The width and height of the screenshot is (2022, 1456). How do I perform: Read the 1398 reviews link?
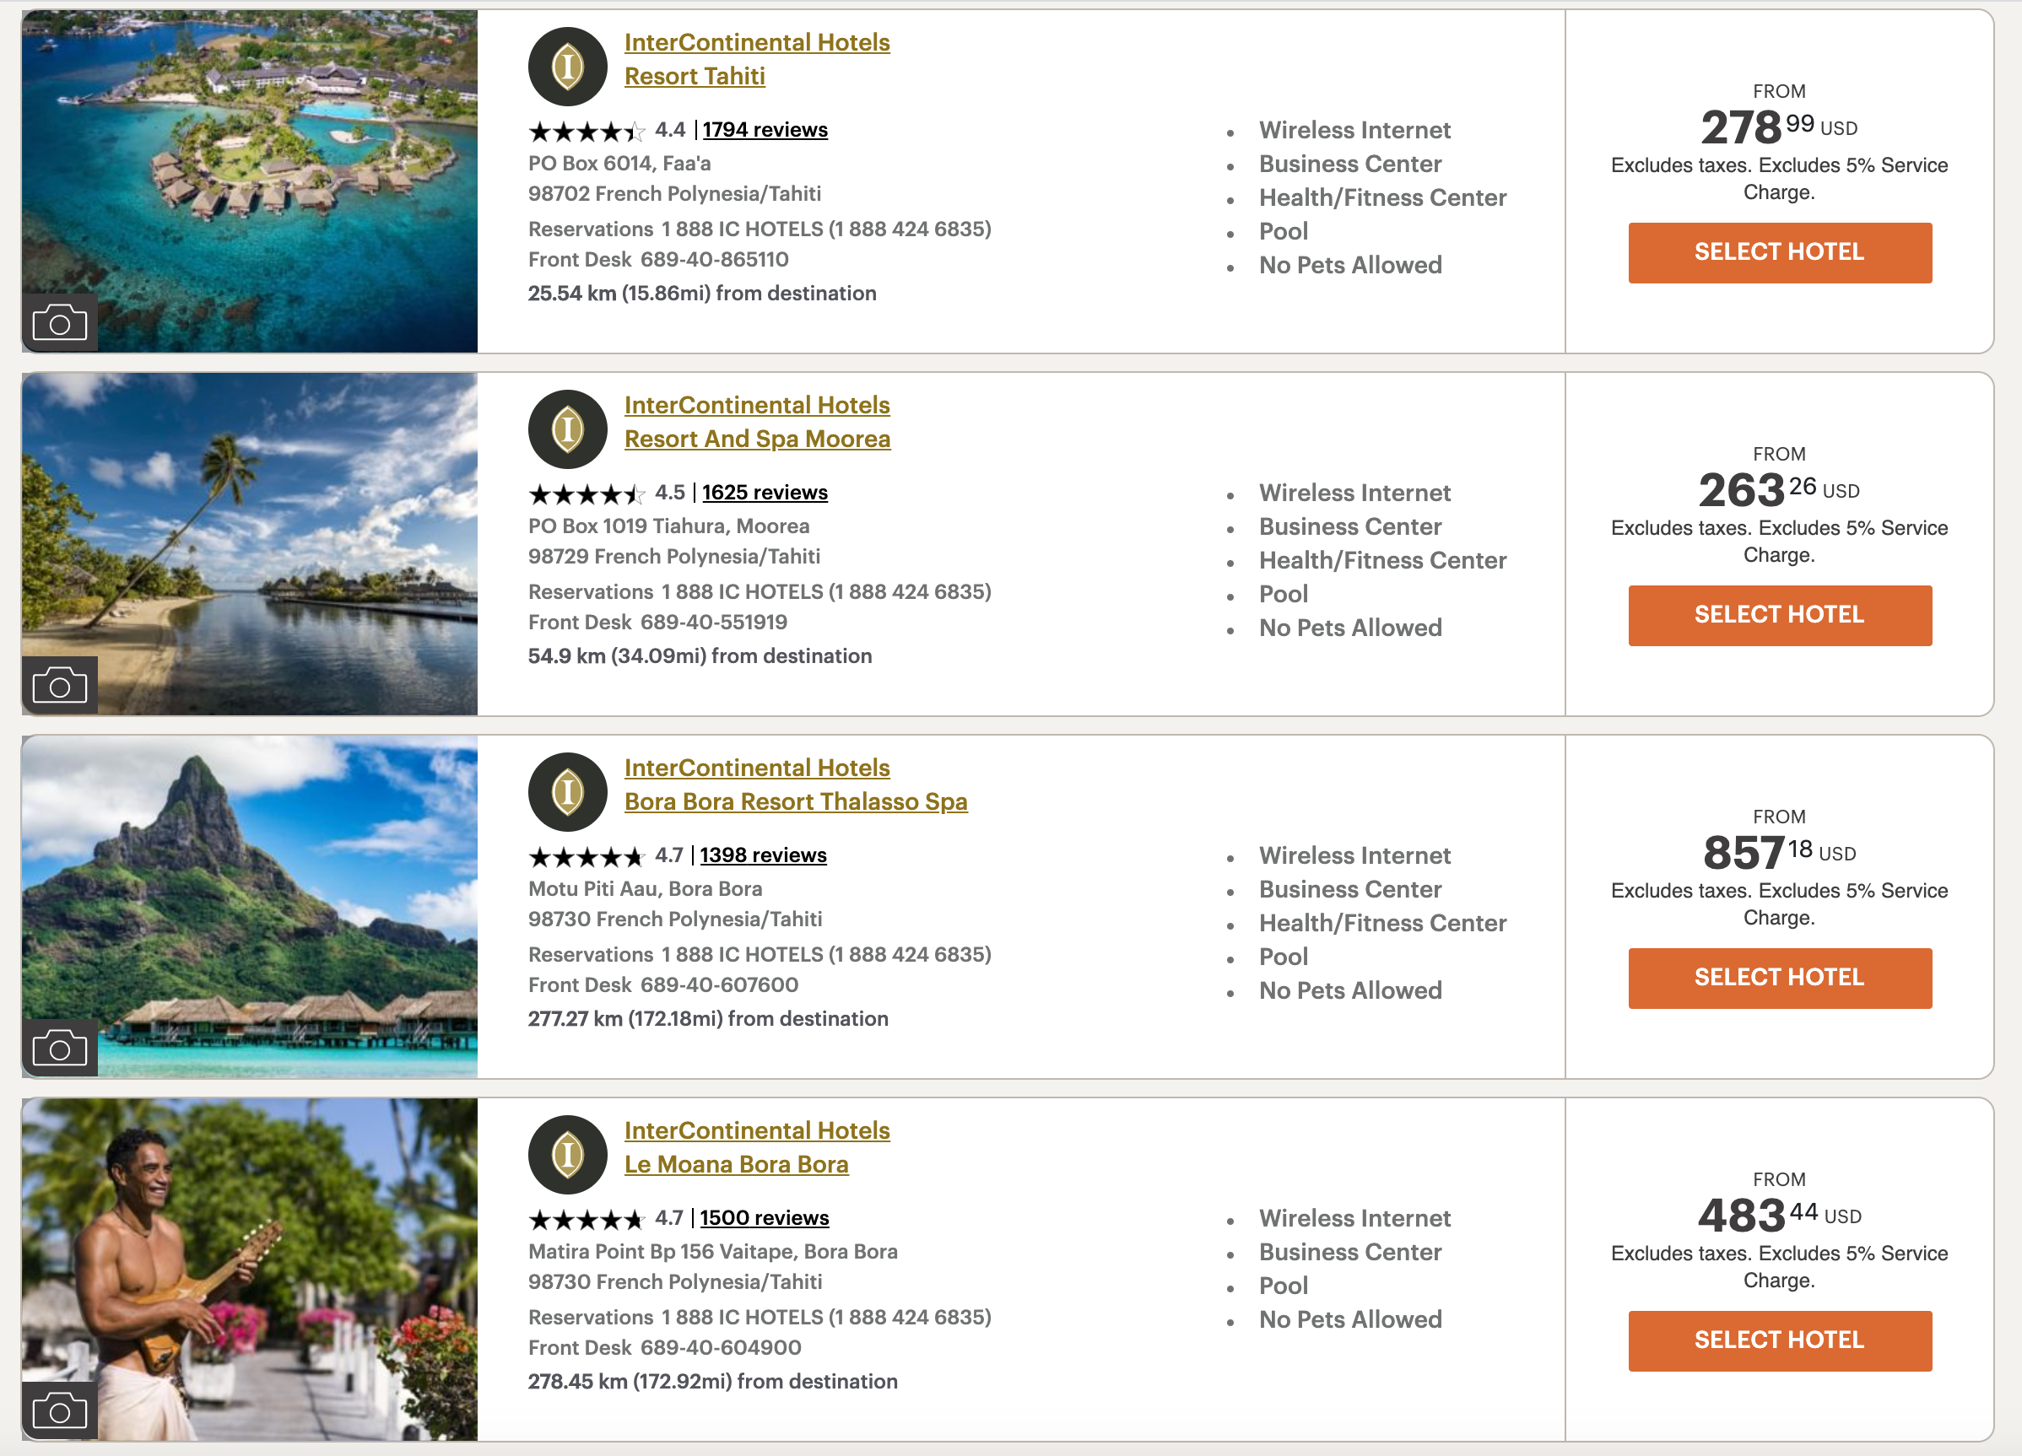763,855
